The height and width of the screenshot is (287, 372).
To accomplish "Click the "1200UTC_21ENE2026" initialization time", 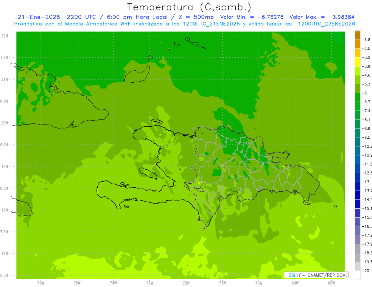I will coord(212,24).
